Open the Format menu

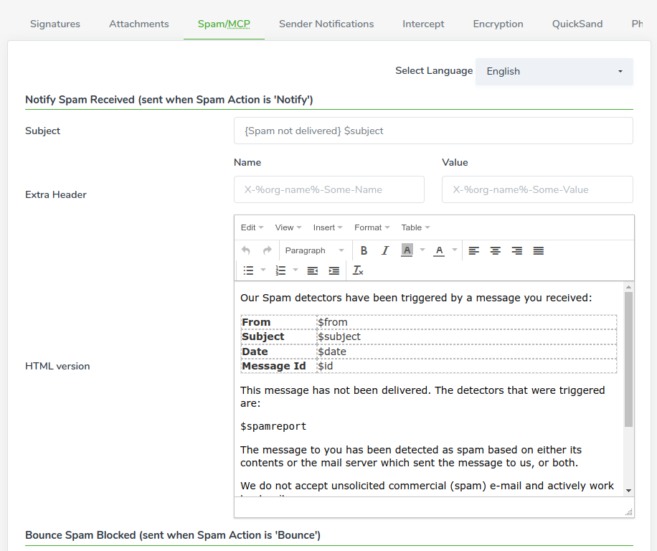coord(372,227)
